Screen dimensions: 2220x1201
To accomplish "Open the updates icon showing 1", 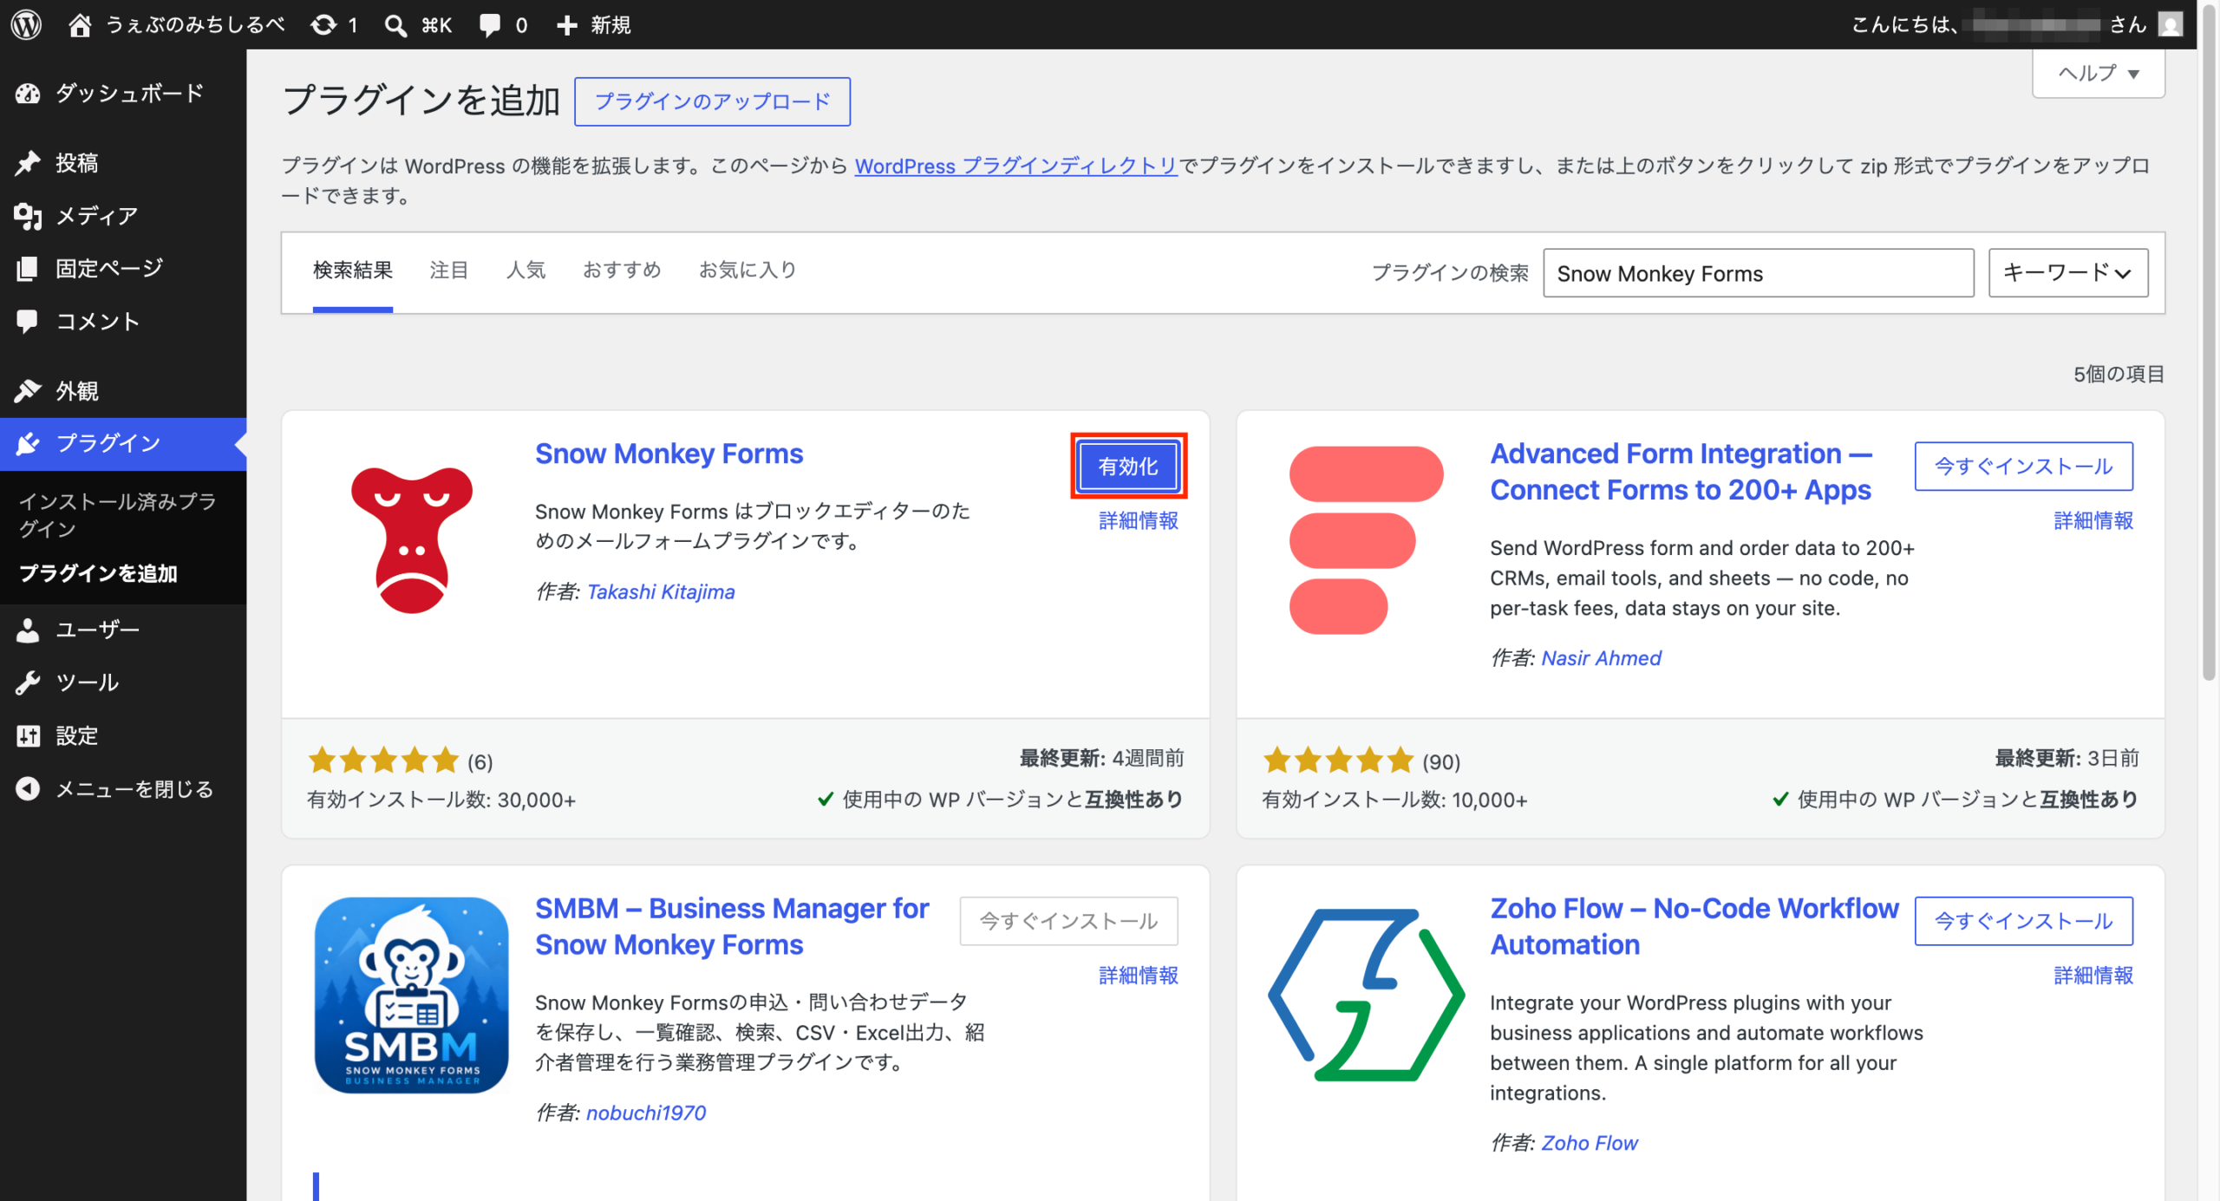I will pos(323,24).
